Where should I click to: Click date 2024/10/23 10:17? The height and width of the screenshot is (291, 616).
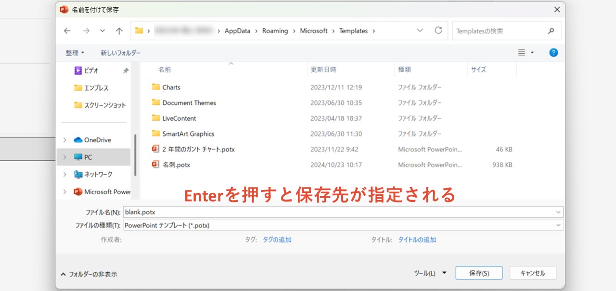click(x=336, y=165)
